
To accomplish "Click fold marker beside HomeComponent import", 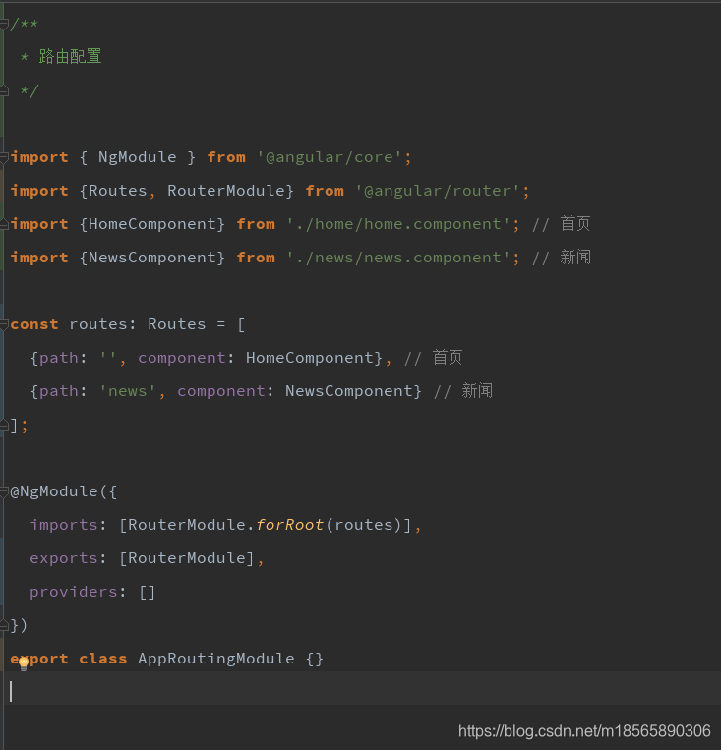I will [x=4, y=224].
